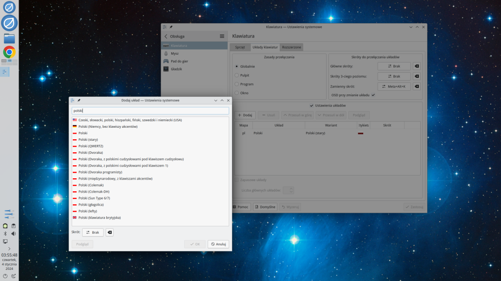Select the Pulpit switching policy

click(x=237, y=75)
